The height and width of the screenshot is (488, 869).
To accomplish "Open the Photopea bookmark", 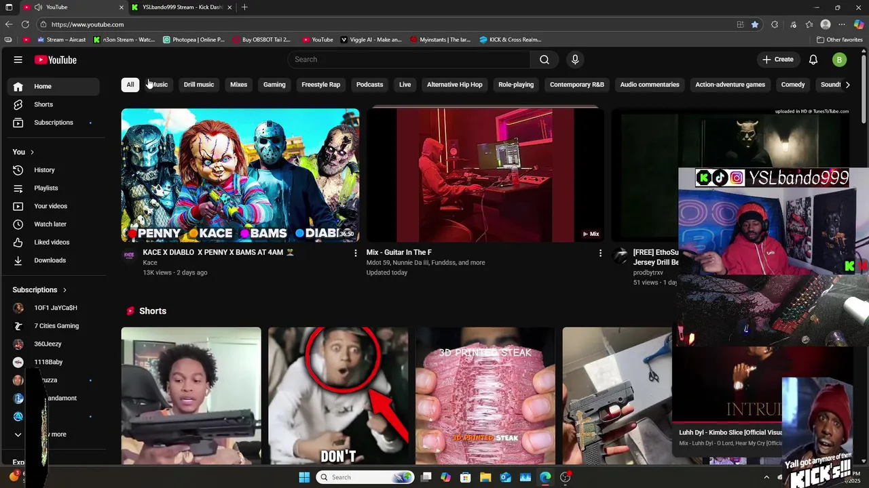I will pyautogui.click(x=193, y=39).
